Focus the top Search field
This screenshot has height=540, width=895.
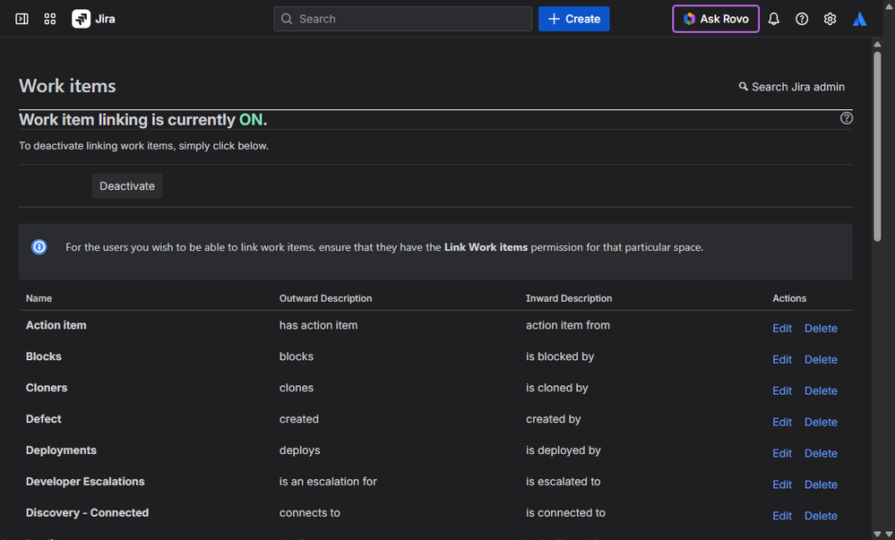pos(402,19)
